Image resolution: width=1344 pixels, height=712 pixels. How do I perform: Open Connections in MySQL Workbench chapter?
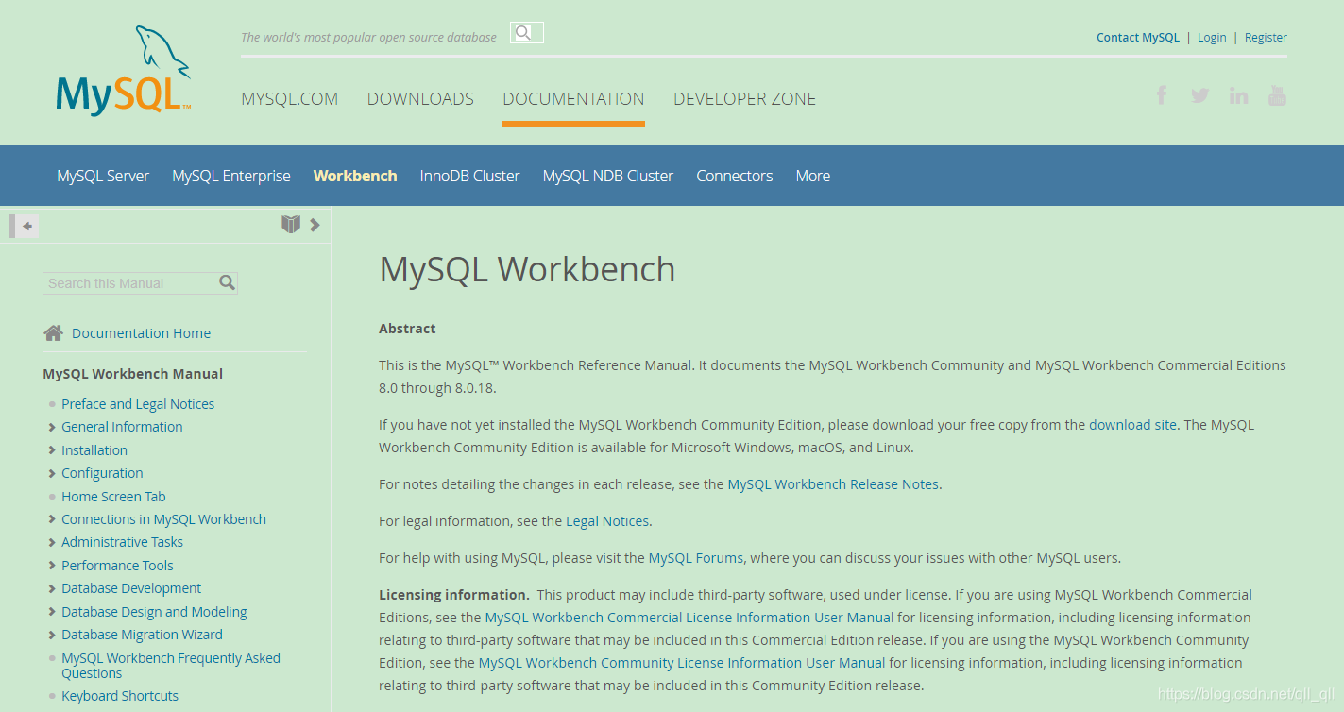[x=163, y=519]
